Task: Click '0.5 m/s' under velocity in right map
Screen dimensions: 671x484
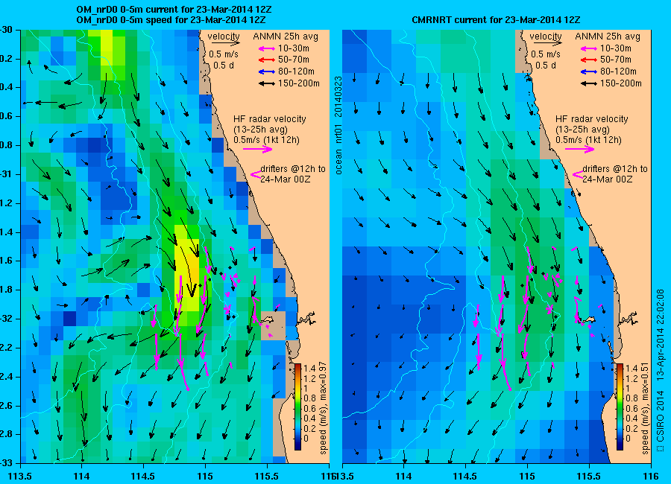Action: tap(546, 54)
